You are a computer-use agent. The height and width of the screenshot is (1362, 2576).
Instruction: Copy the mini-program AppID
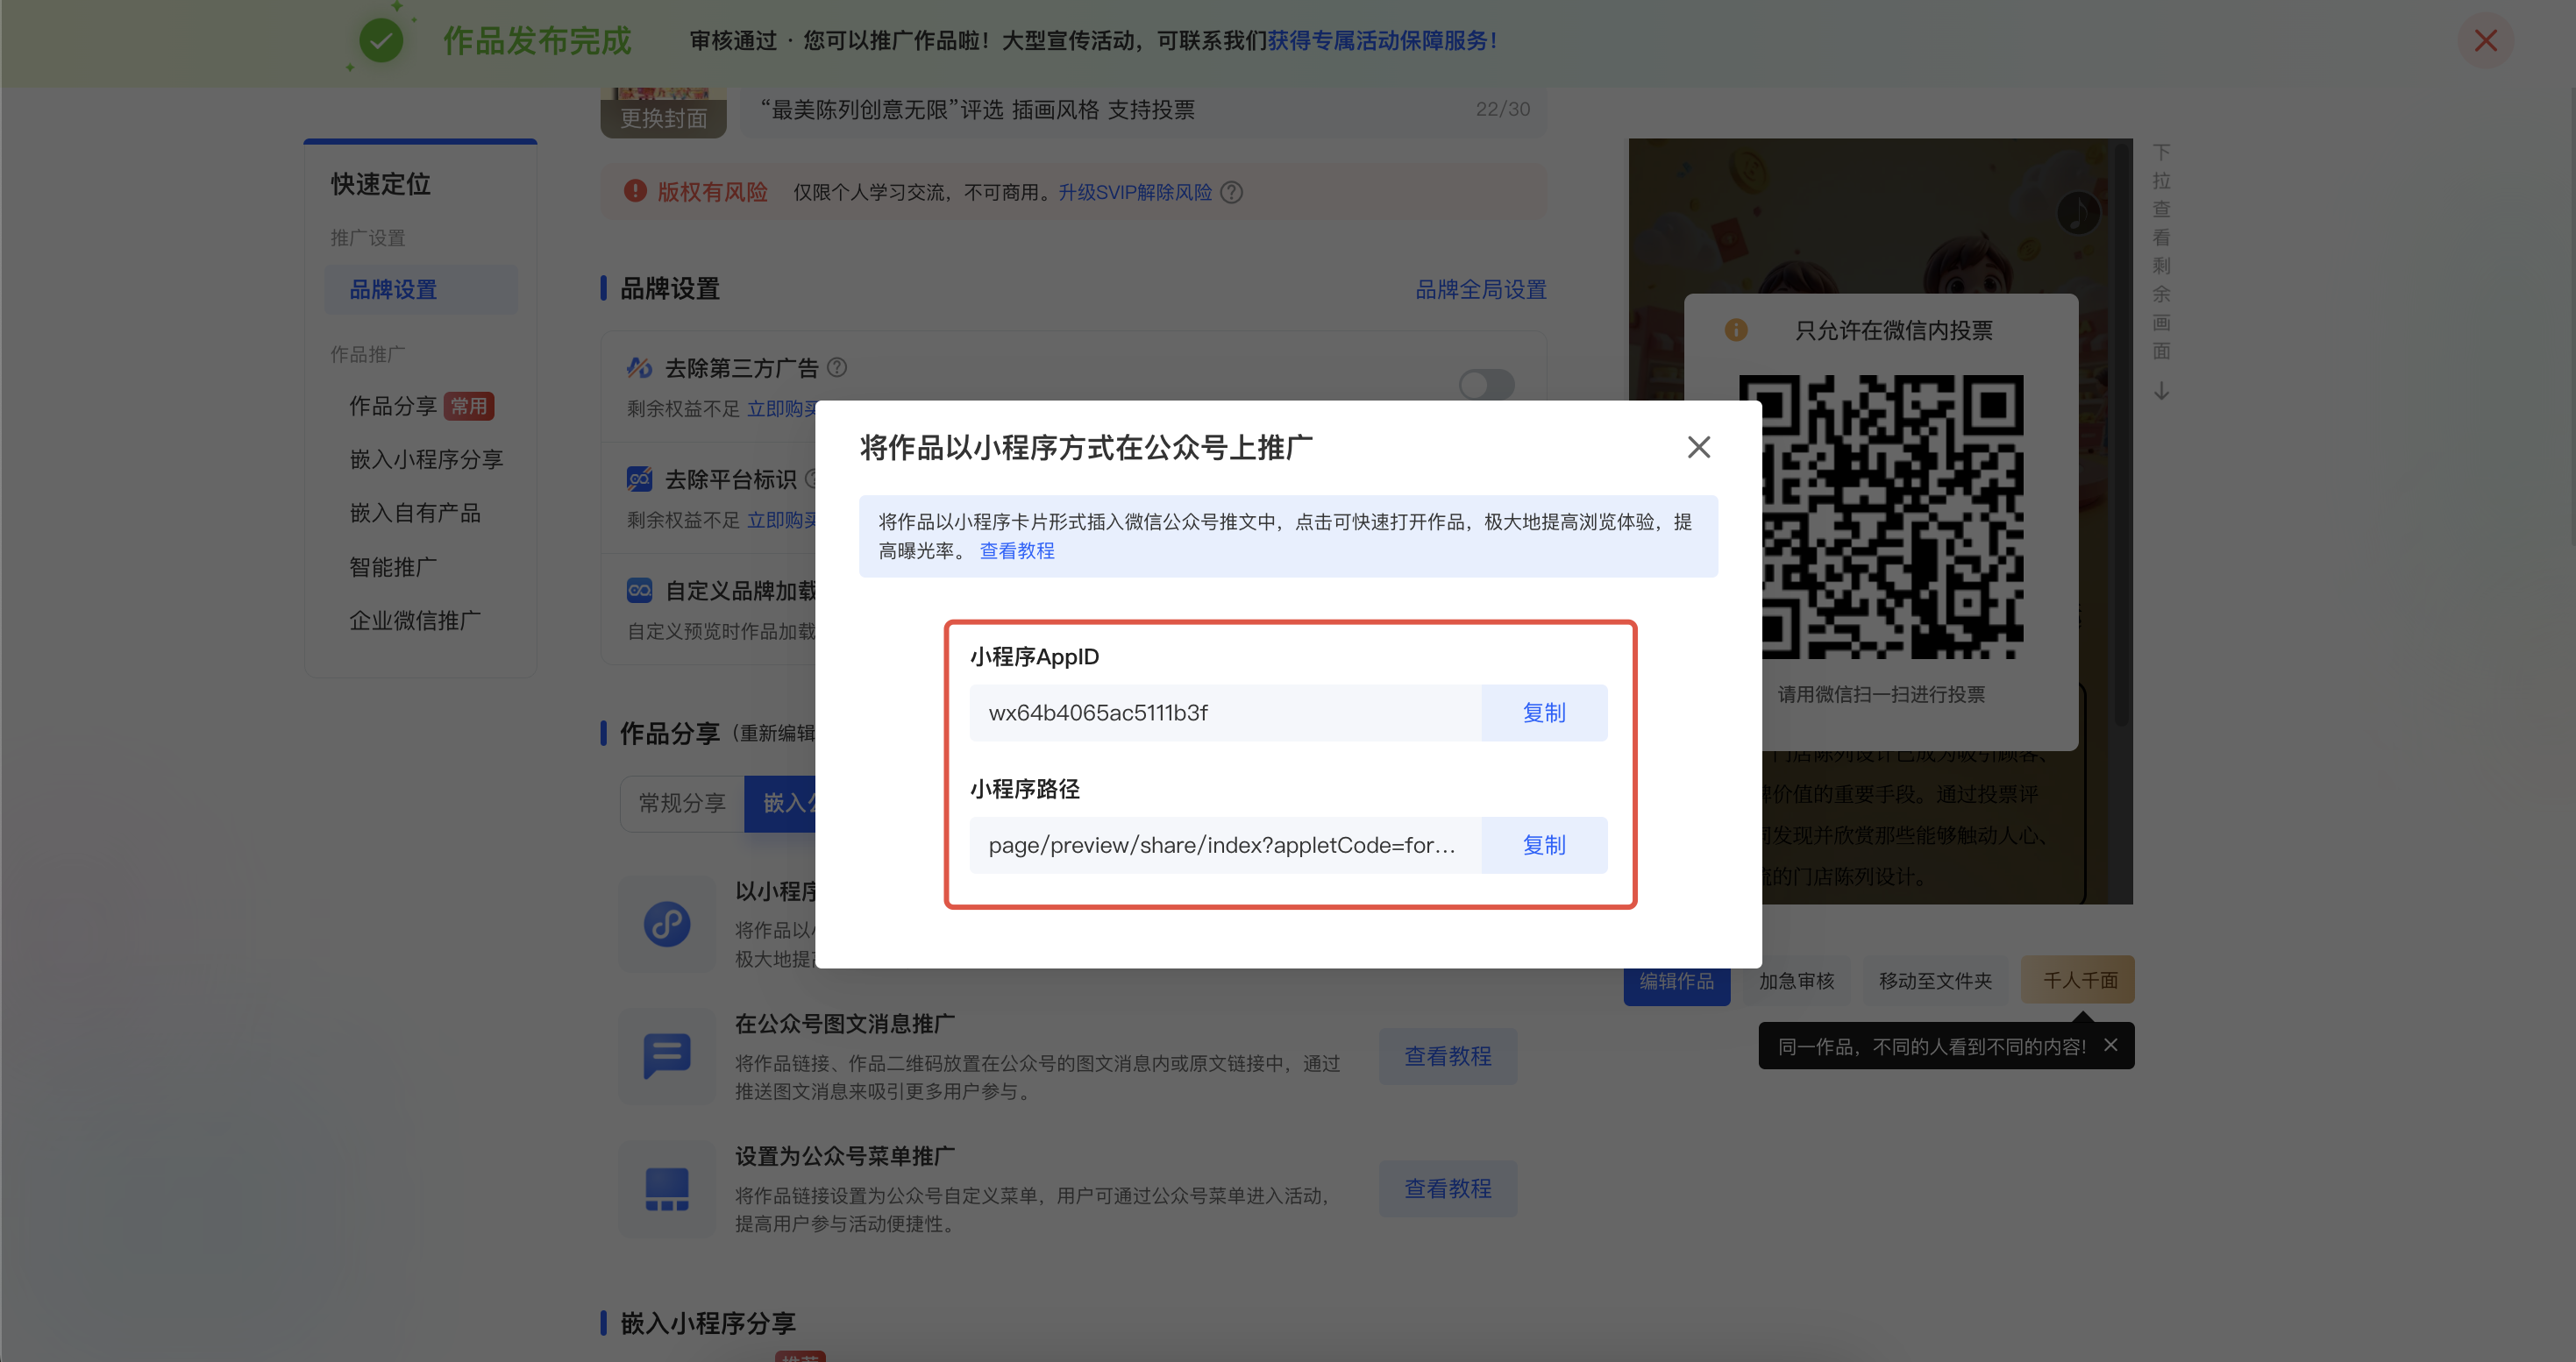pyautogui.click(x=1543, y=713)
